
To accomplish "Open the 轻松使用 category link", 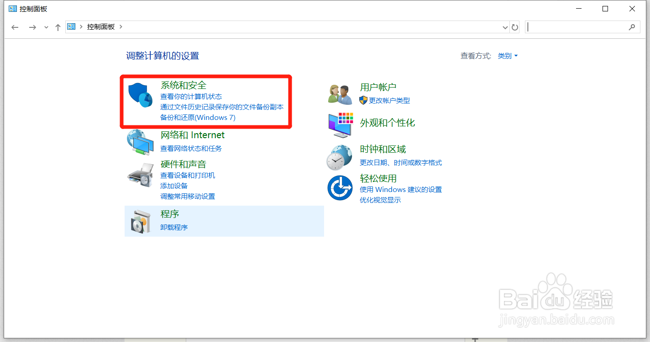I will [x=378, y=178].
